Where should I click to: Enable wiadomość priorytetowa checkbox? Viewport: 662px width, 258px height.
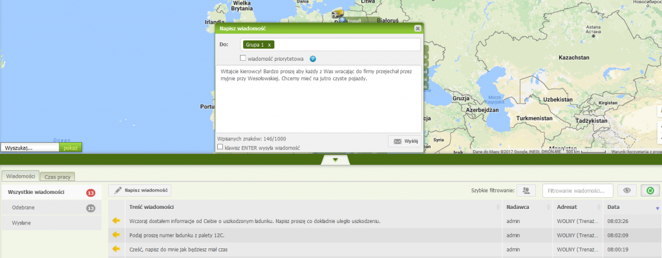point(243,58)
